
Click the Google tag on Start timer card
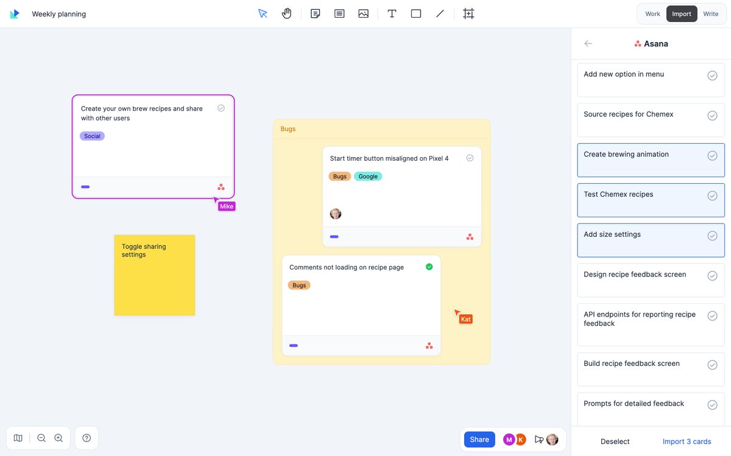(x=368, y=176)
